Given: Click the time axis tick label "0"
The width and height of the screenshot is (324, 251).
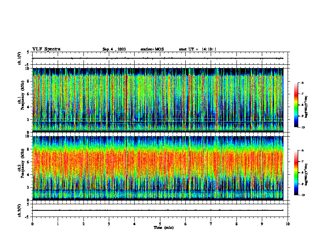Looking at the screenshot, I should pos(32,224).
